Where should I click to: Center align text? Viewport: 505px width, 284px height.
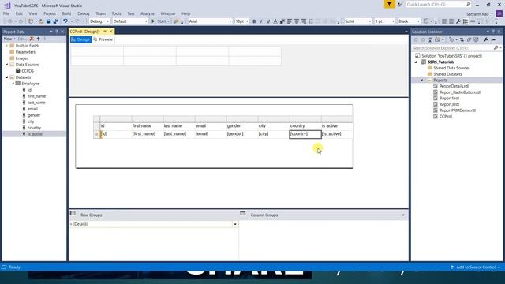point(297,21)
